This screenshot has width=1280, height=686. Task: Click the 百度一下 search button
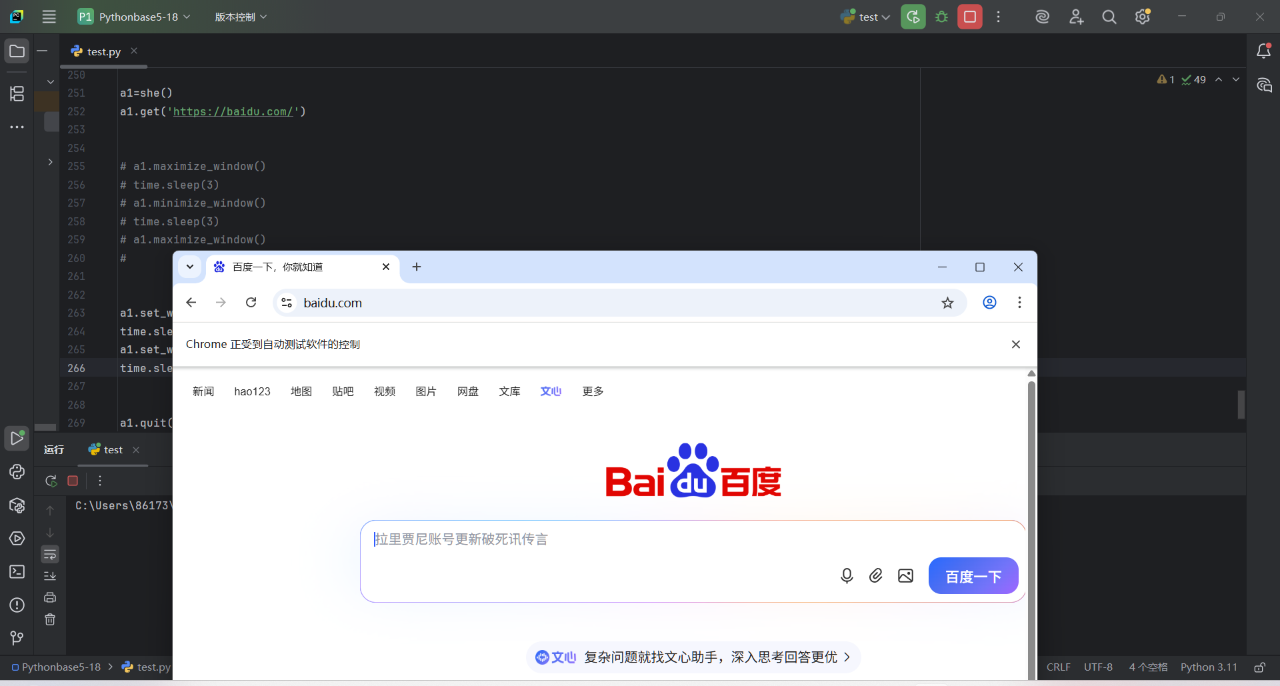(x=973, y=576)
